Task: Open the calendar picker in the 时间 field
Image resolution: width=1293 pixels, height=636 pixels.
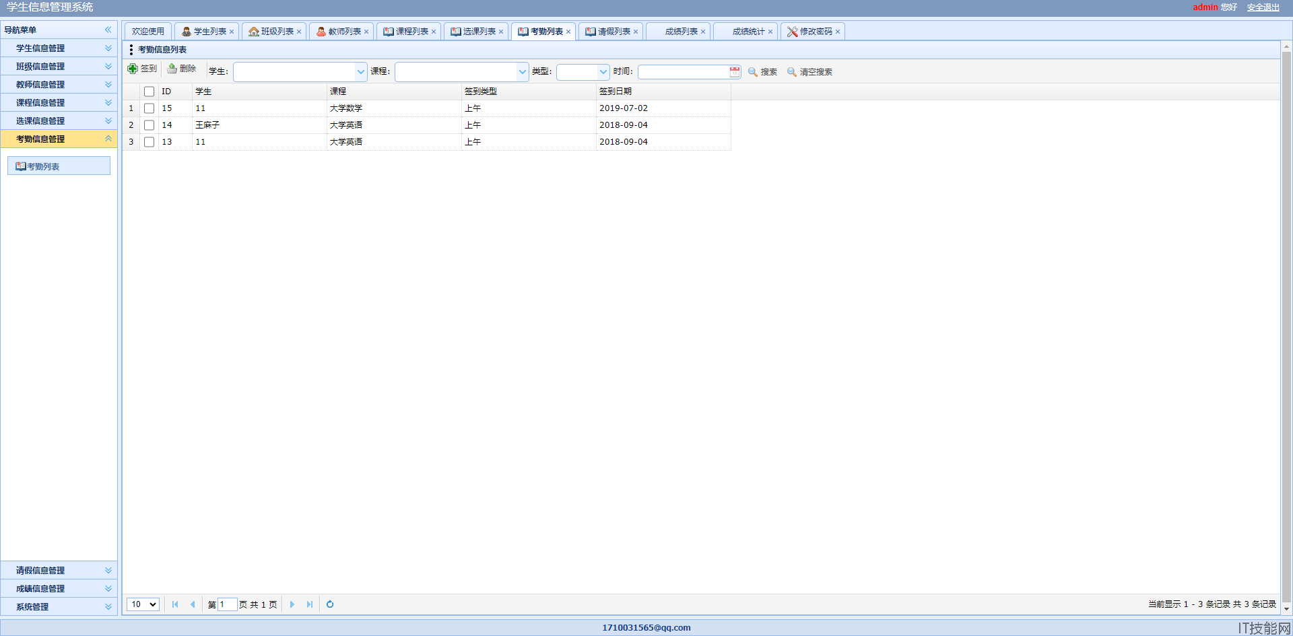Action: pos(734,72)
